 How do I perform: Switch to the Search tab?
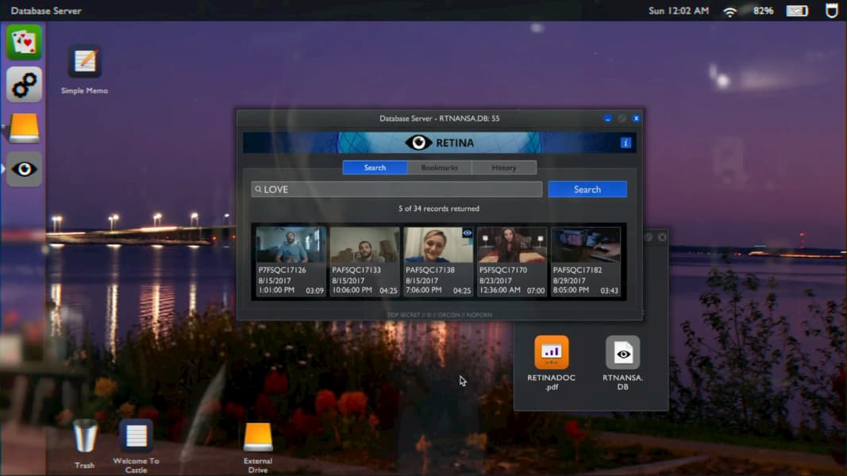(x=375, y=168)
